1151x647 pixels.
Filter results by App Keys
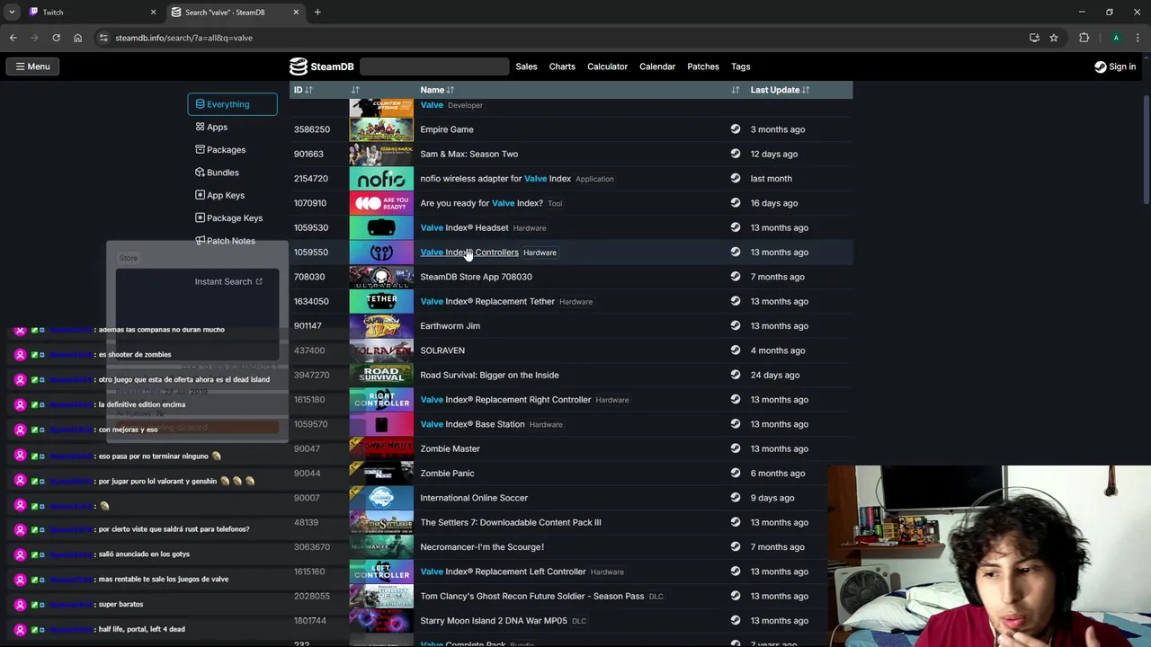(x=220, y=195)
